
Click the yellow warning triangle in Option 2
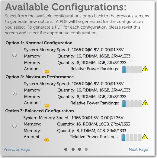145,103
